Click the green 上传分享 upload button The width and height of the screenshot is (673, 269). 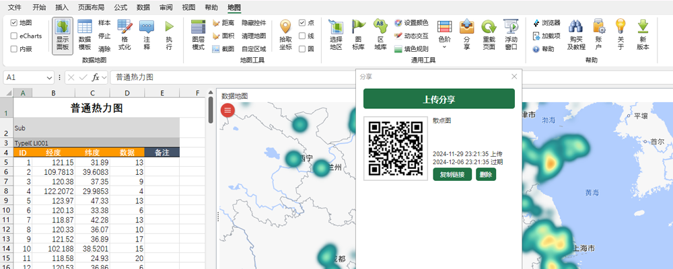tap(439, 99)
